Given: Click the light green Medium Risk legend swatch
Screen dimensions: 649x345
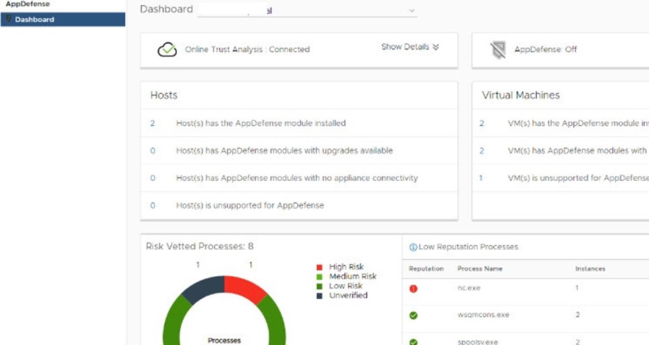Looking at the screenshot, I should tap(319, 277).
